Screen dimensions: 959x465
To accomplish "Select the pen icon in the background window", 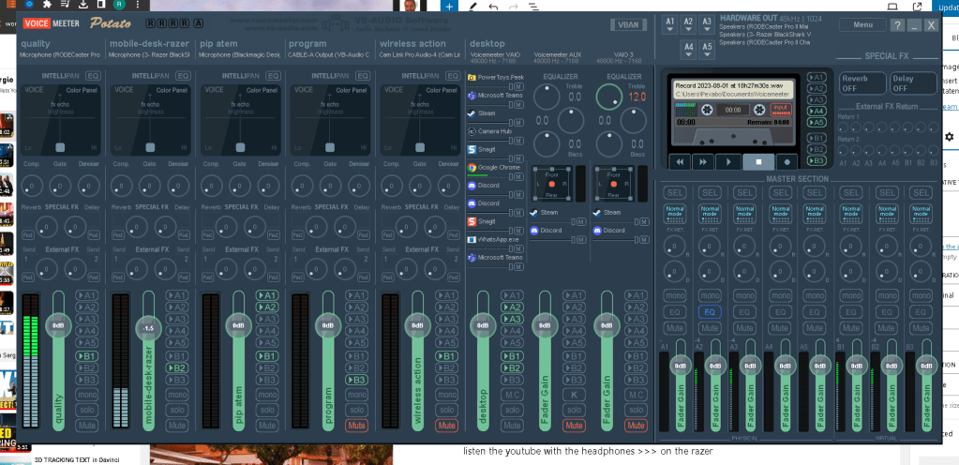I will pos(472,7).
